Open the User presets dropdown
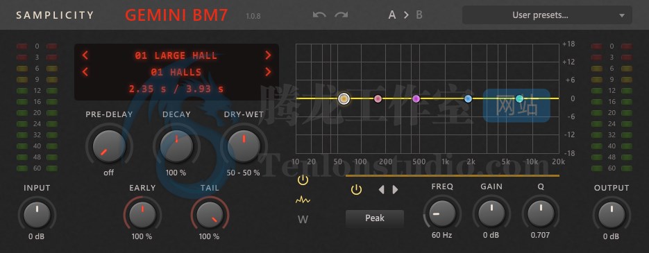 pos(547,15)
